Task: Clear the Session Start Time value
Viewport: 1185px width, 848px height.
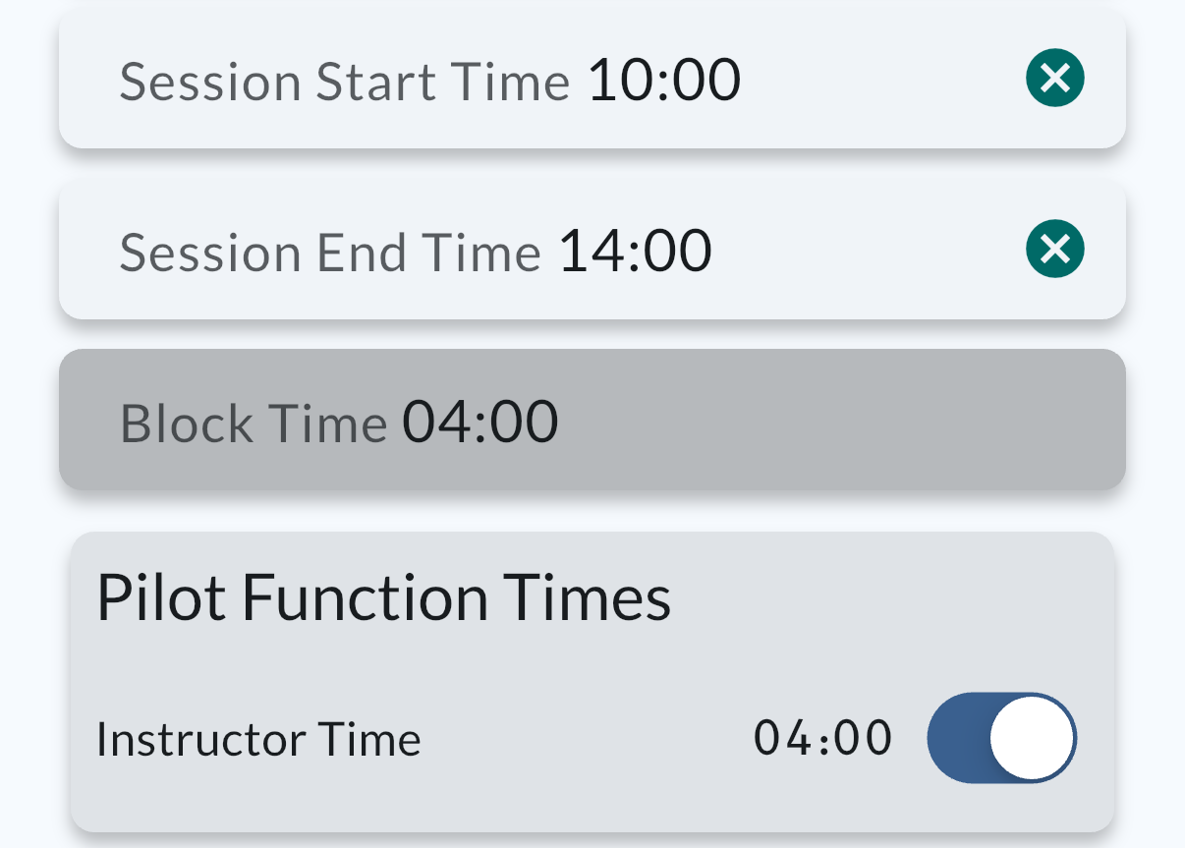Action: pyautogui.click(x=1054, y=79)
